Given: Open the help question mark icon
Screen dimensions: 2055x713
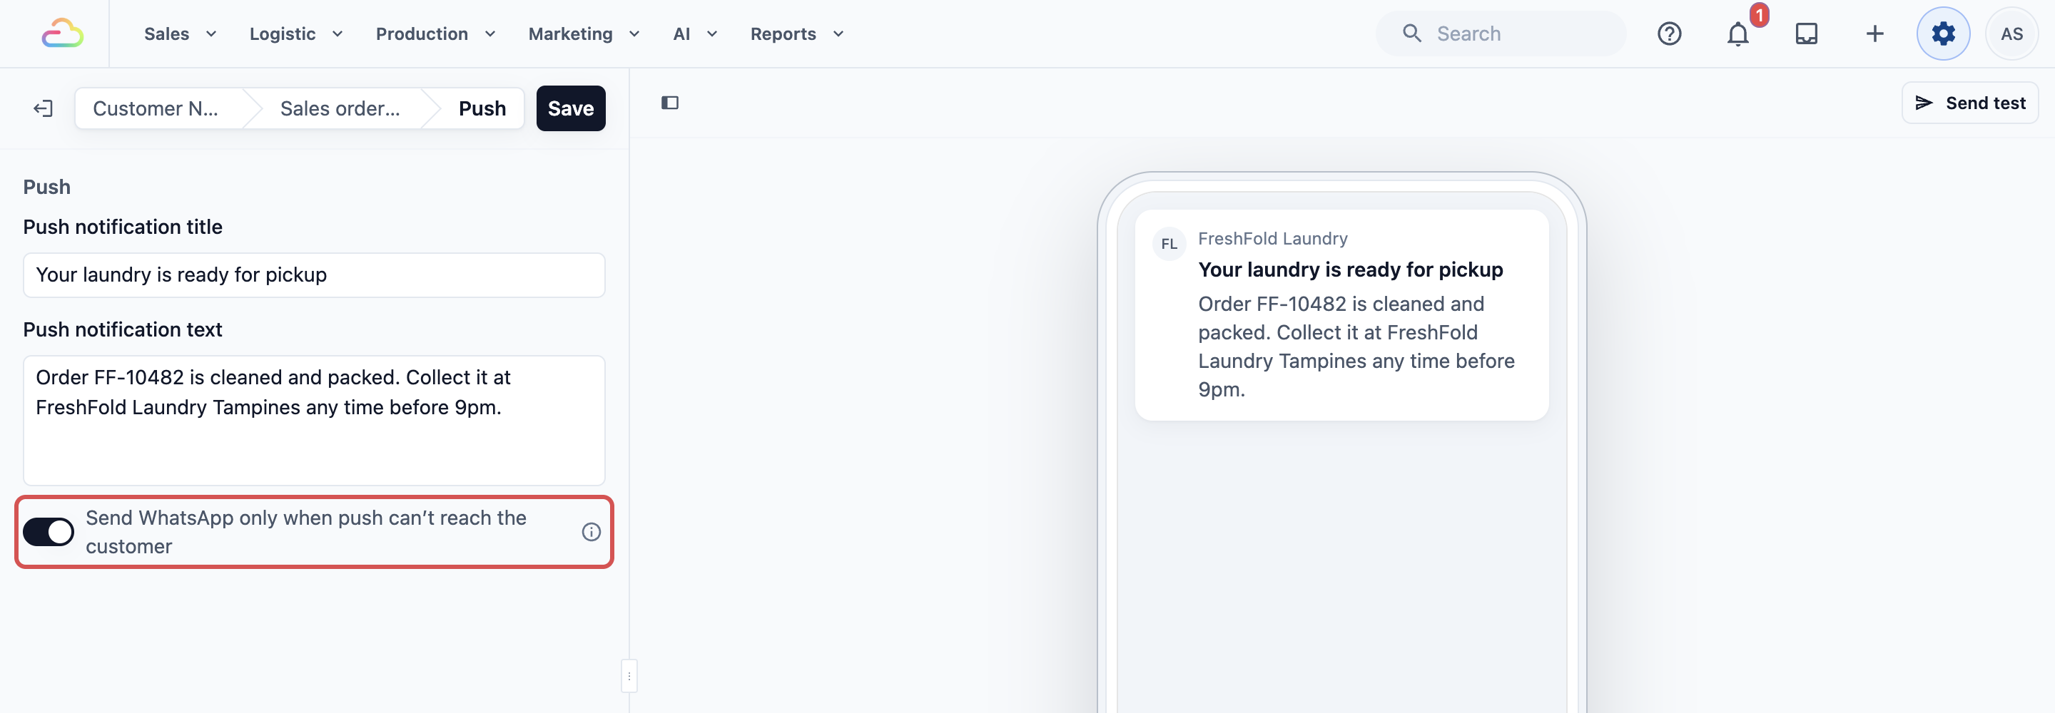Looking at the screenshot, I should (1669, 34).
